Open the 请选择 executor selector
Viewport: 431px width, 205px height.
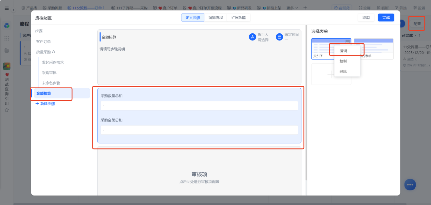[x=263, y=40]
